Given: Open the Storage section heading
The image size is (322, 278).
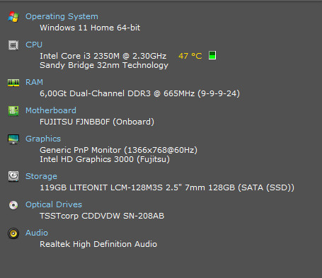Looking at the screenshot, I should [x=41, y=176].
